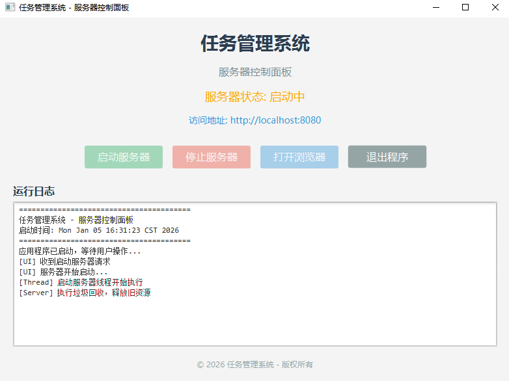
Task: Click the 服务器状态: 启动中 status label
Action: pyautogui.click(x=255, y=97)
